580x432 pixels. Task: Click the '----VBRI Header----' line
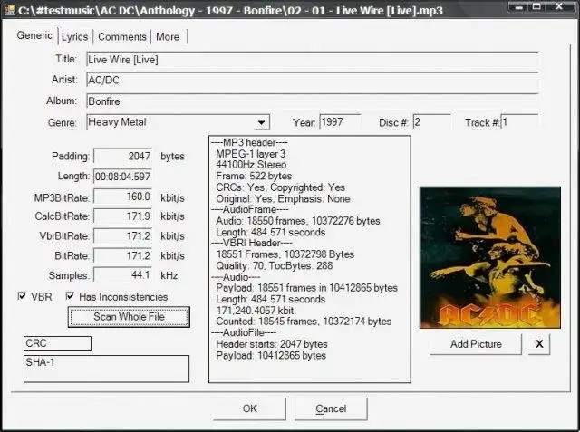252,243
